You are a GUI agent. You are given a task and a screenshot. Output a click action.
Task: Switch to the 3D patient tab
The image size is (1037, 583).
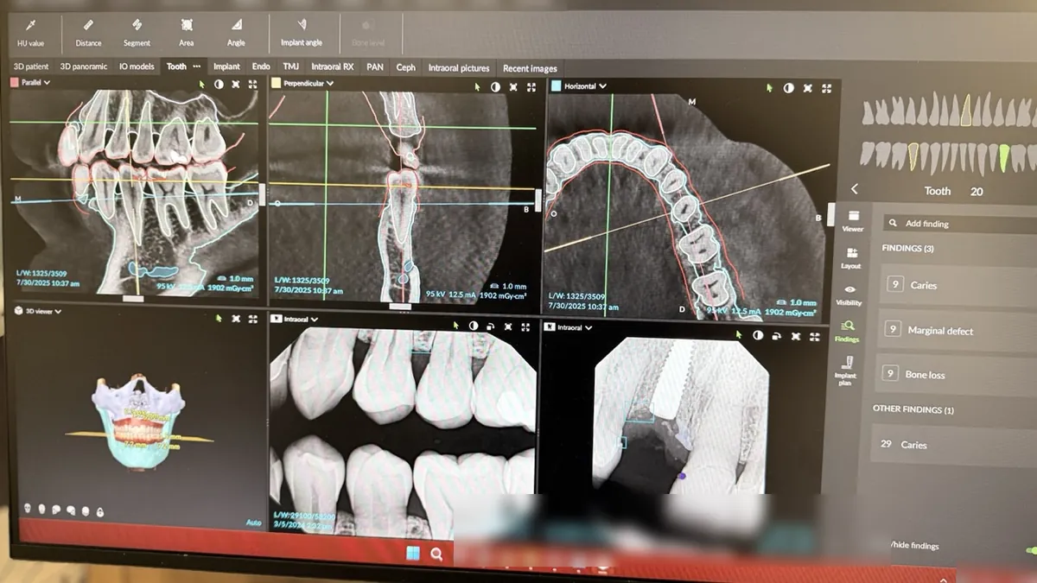click(x=29, y=67)
